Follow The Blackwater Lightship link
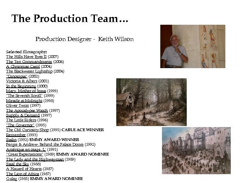The image size is (244, 183). click(x=29, y=71)
